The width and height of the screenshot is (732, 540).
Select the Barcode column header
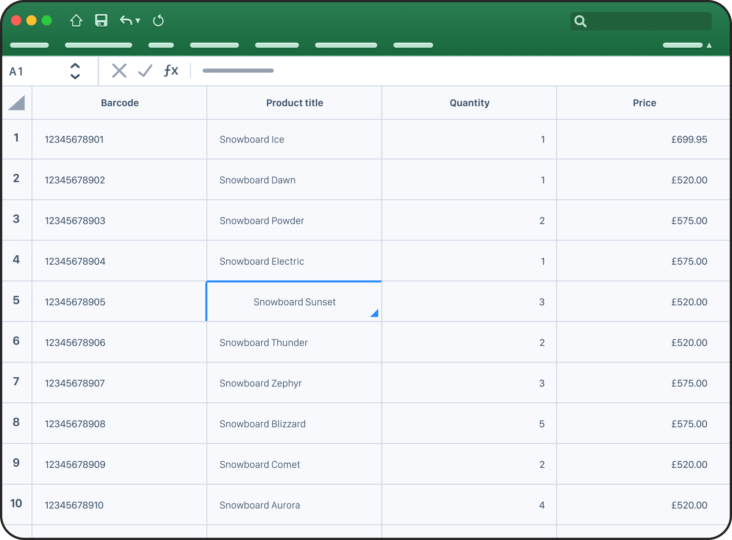tap(119, 103)
